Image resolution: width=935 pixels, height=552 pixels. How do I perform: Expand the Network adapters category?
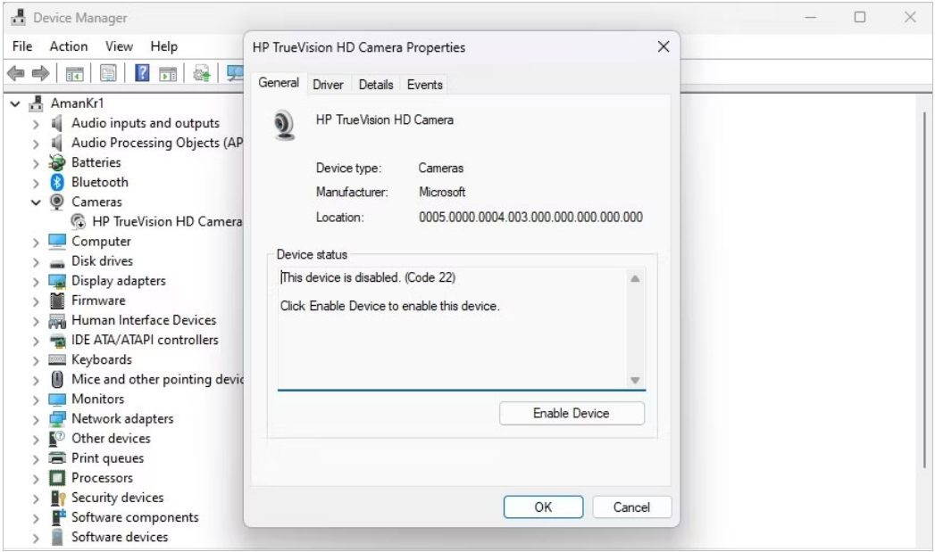pos(37,419)
